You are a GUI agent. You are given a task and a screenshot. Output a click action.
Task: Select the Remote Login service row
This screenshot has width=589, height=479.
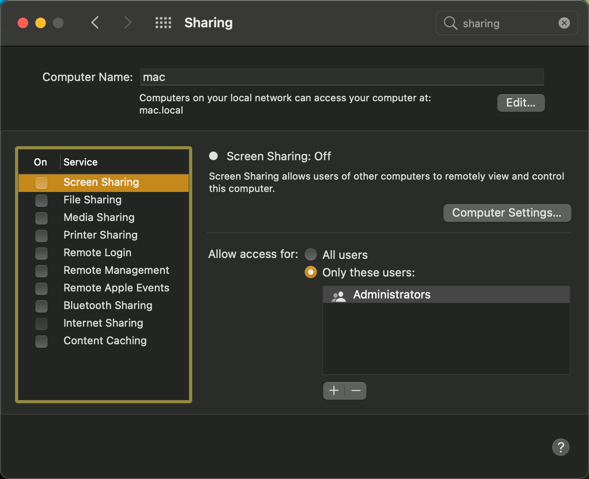pyautogui.click(x=104, y=253)
